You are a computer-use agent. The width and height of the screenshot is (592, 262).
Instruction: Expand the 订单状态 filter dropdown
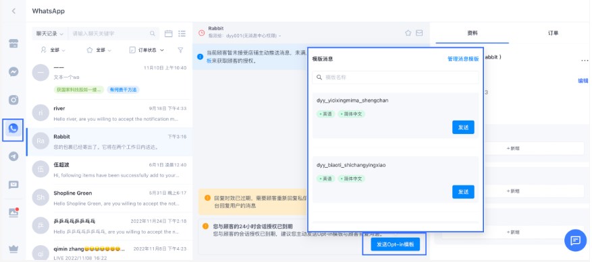[x=147, y=50]
